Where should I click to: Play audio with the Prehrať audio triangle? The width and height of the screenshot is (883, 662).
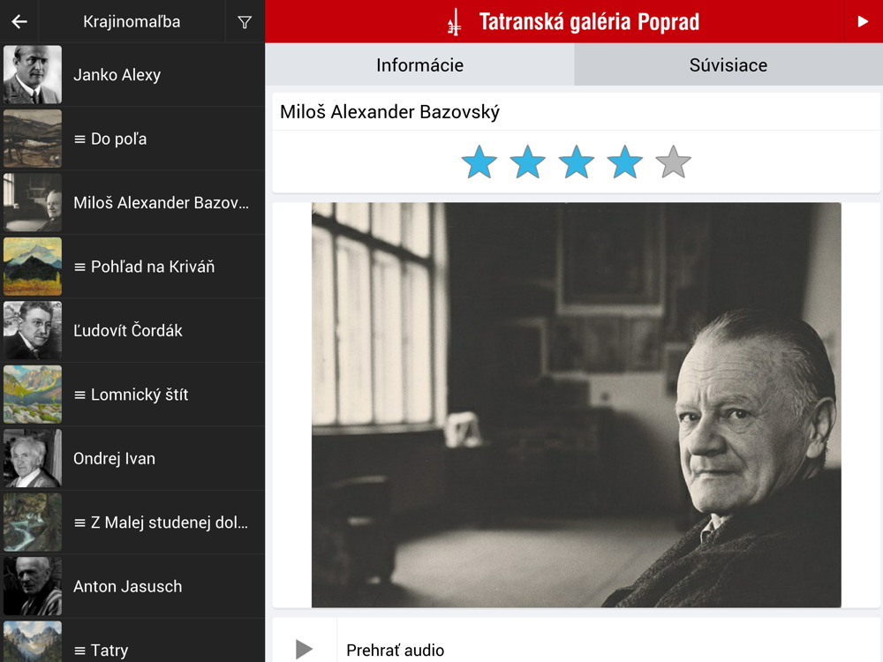pos(304,649)
